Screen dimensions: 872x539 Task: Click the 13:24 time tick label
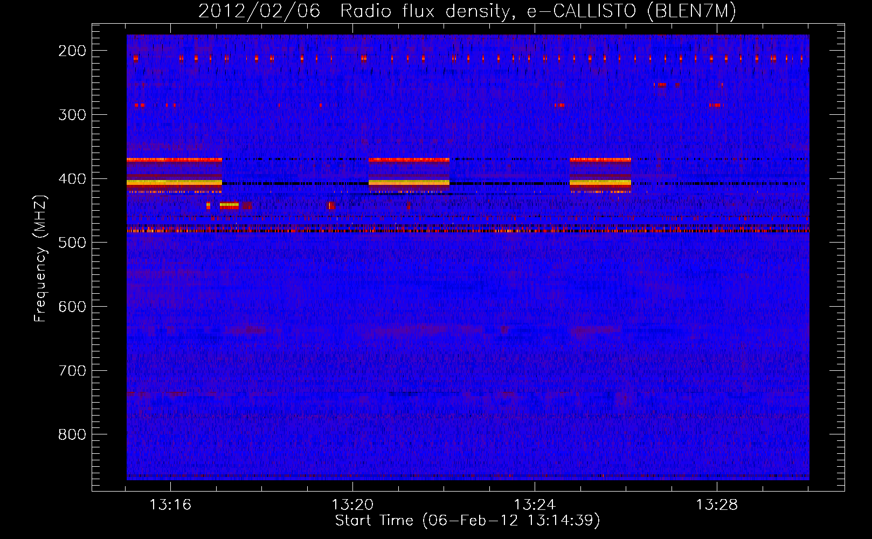535,505
